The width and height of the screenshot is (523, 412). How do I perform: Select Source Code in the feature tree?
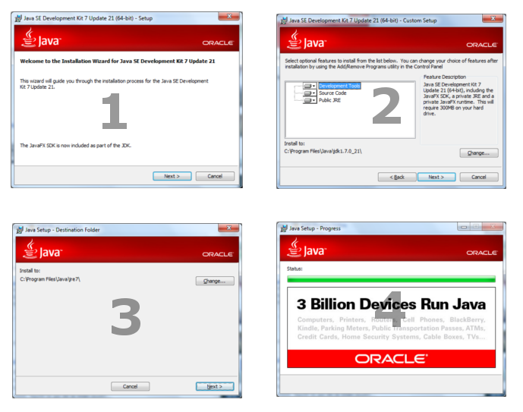point(332,93)
